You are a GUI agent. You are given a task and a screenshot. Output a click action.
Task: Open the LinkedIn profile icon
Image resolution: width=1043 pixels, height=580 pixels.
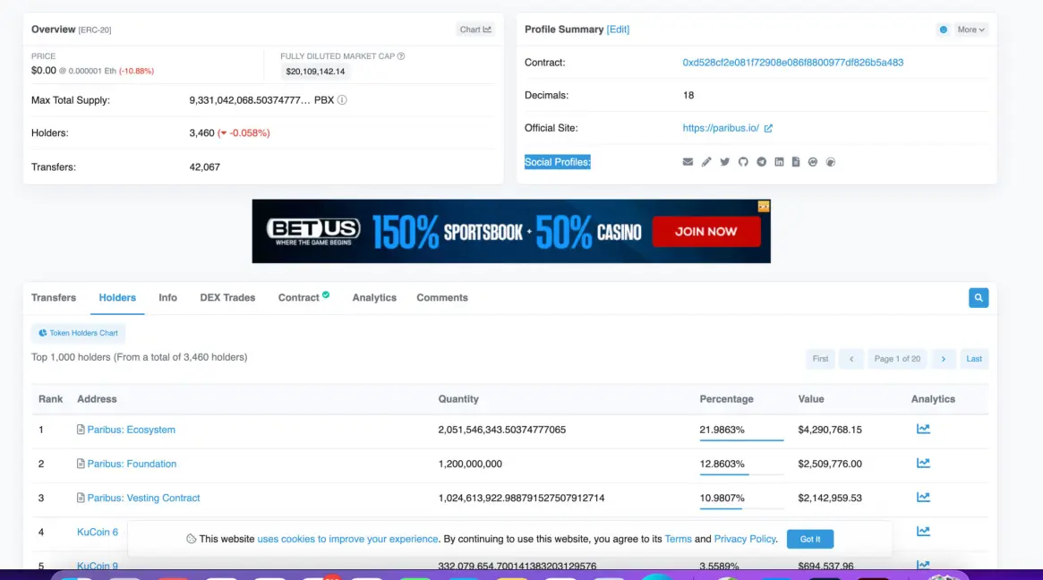coord(779,162)
